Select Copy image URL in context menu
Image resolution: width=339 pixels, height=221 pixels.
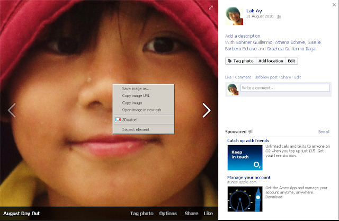coord(144,95)
